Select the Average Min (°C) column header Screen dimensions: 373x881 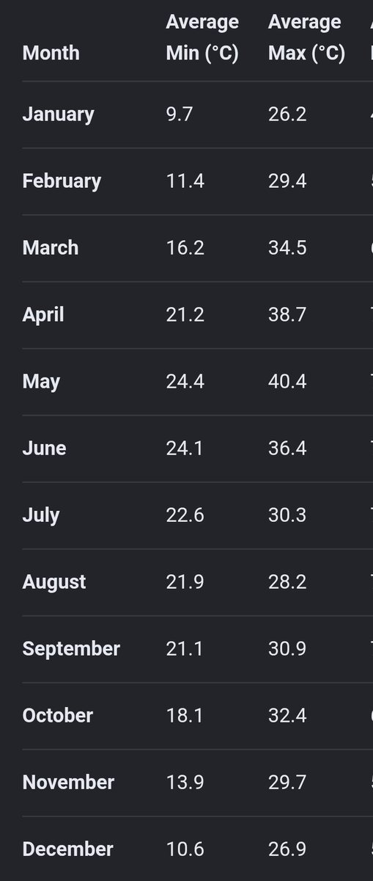(x=202, y=37)
